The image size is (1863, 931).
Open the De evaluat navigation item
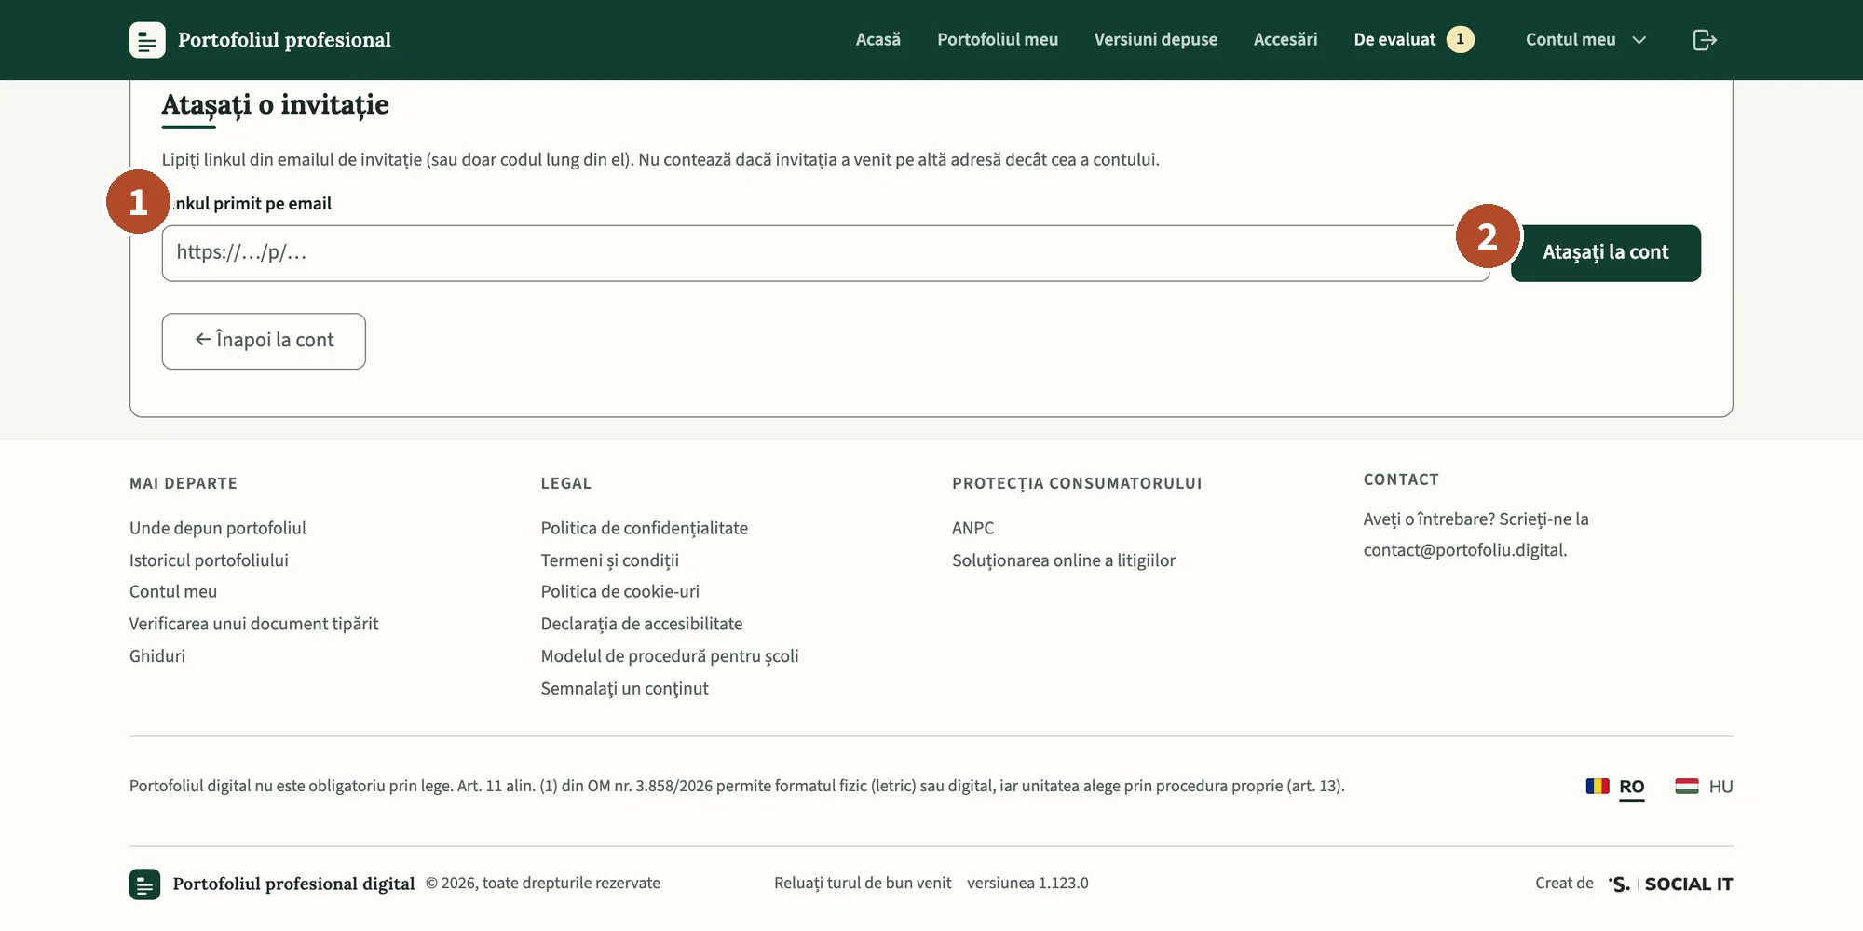1394,39
